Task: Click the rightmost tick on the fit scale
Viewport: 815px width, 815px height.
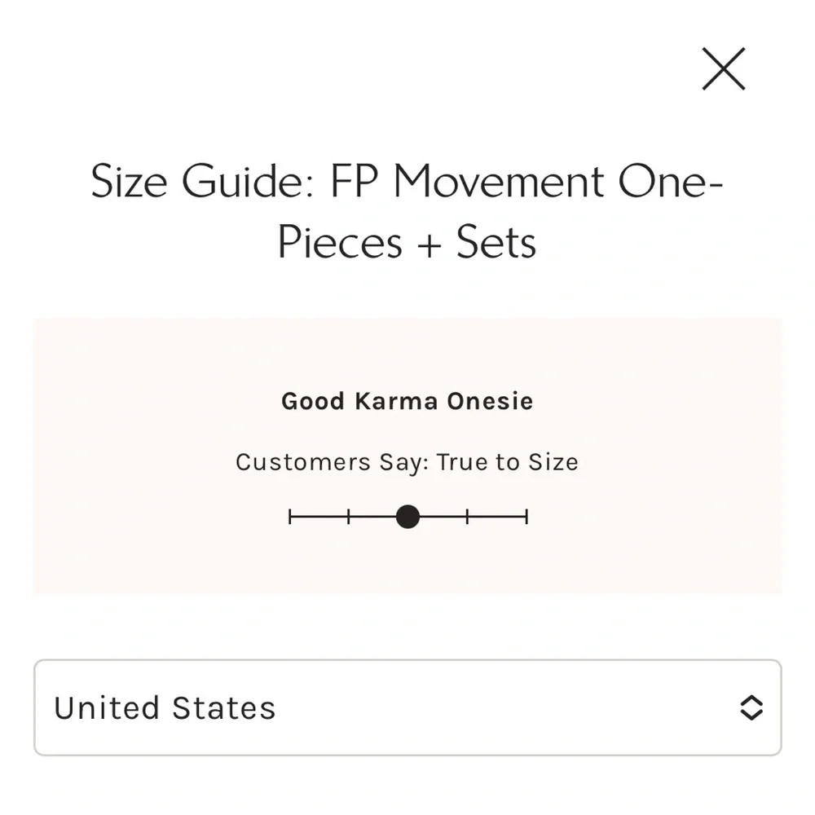Action: point(526,517)
